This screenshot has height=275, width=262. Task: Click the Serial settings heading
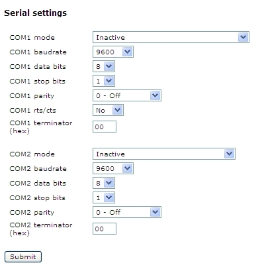tap(35, 13)
